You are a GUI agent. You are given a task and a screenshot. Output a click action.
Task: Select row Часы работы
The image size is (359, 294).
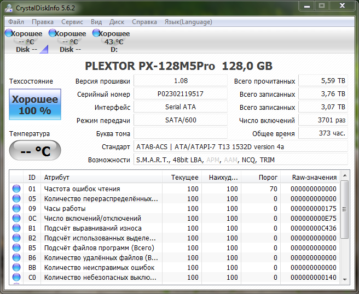[175, 209]
